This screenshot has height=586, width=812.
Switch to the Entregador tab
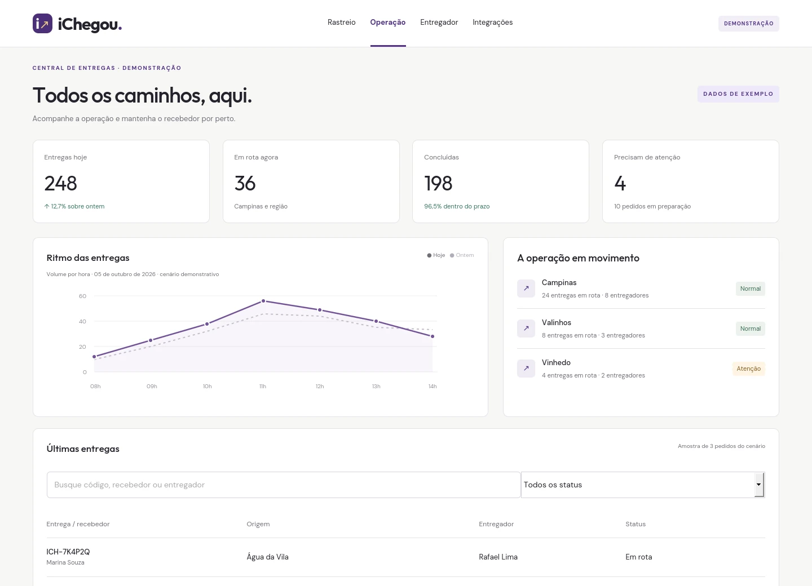[x=439, y=23]
